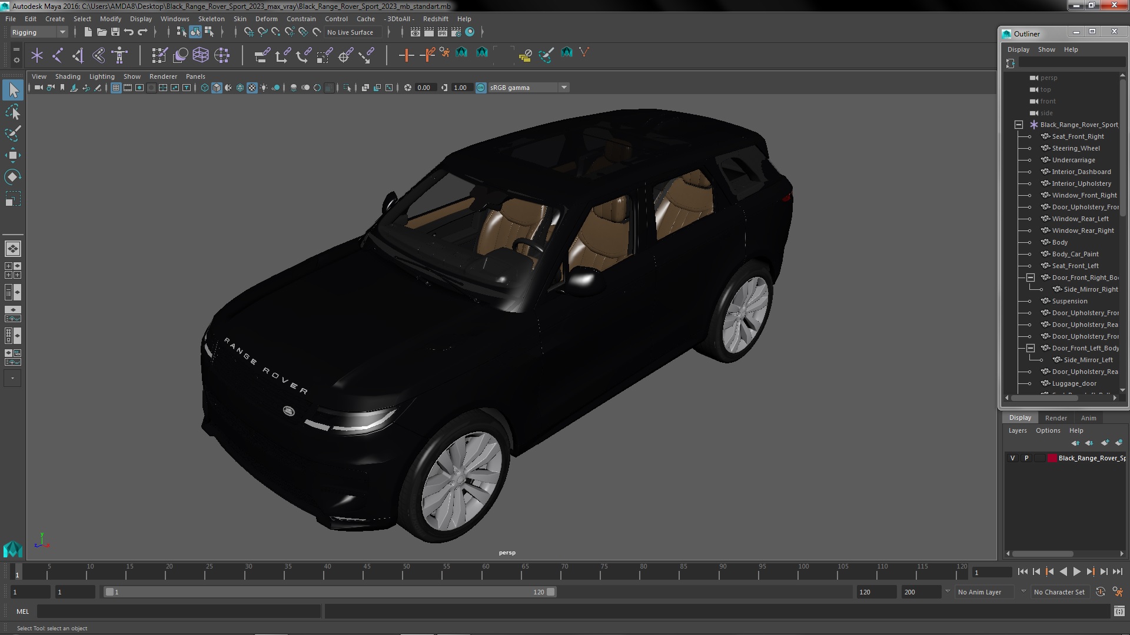Click the No Live Surface field

pos(353,32)
